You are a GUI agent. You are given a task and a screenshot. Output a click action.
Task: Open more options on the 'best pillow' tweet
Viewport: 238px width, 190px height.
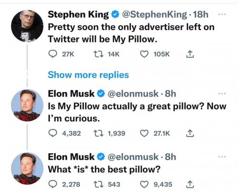[222, 157]
